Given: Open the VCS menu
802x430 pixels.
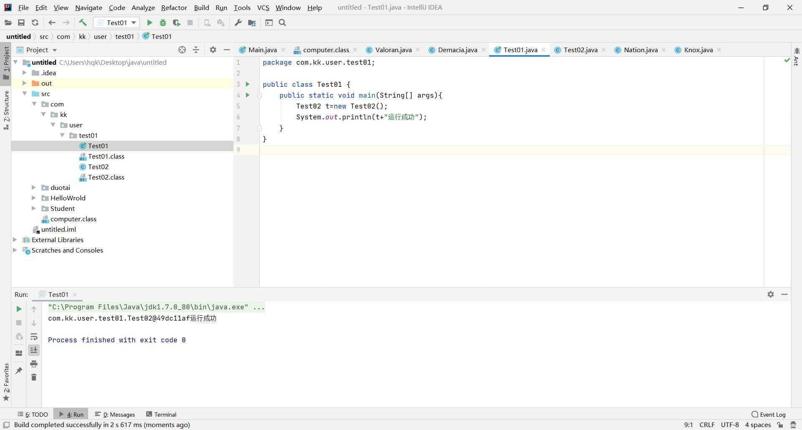Looking at the screenshot, I should (263, 8).
